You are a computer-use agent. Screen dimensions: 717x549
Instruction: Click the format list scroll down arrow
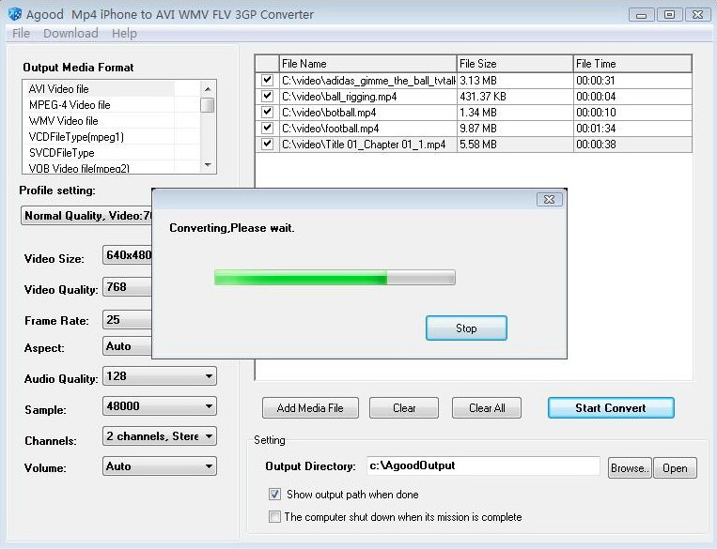pos(208,165)
